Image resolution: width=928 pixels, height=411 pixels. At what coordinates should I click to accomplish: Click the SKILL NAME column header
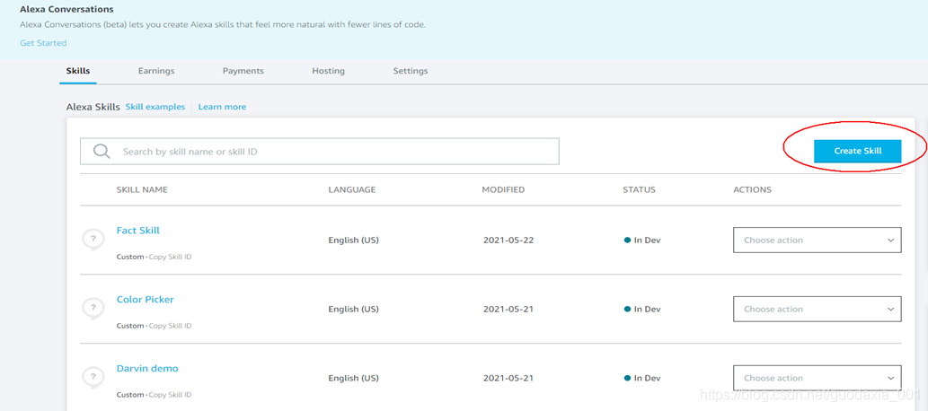(142, 190)
